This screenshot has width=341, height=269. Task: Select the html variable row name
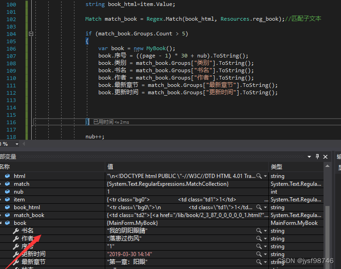pyautogui.click(x=19, y=176)
